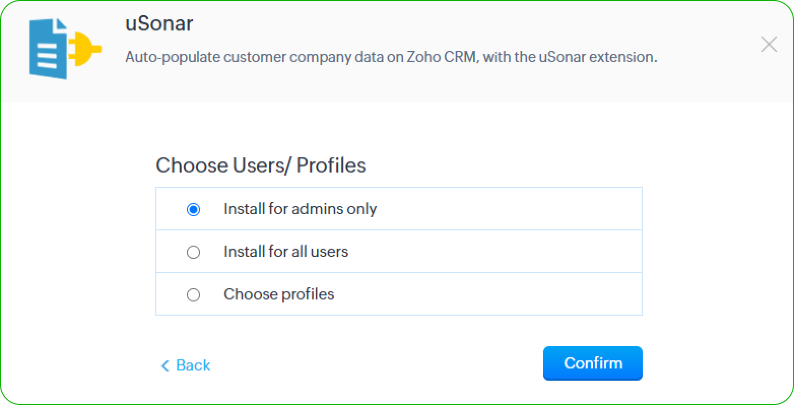Select the 'Choose profiles' radio button
The image size is (794, 405).
(x=193, y=294)
